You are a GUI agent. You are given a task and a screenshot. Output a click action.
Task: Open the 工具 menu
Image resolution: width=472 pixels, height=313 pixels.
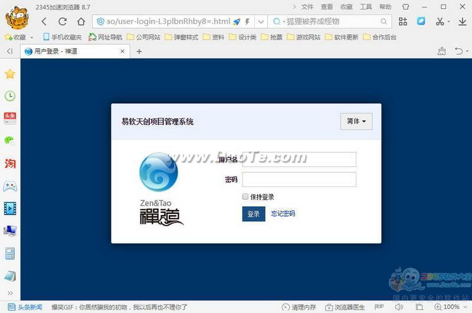[x=366, y=7]
